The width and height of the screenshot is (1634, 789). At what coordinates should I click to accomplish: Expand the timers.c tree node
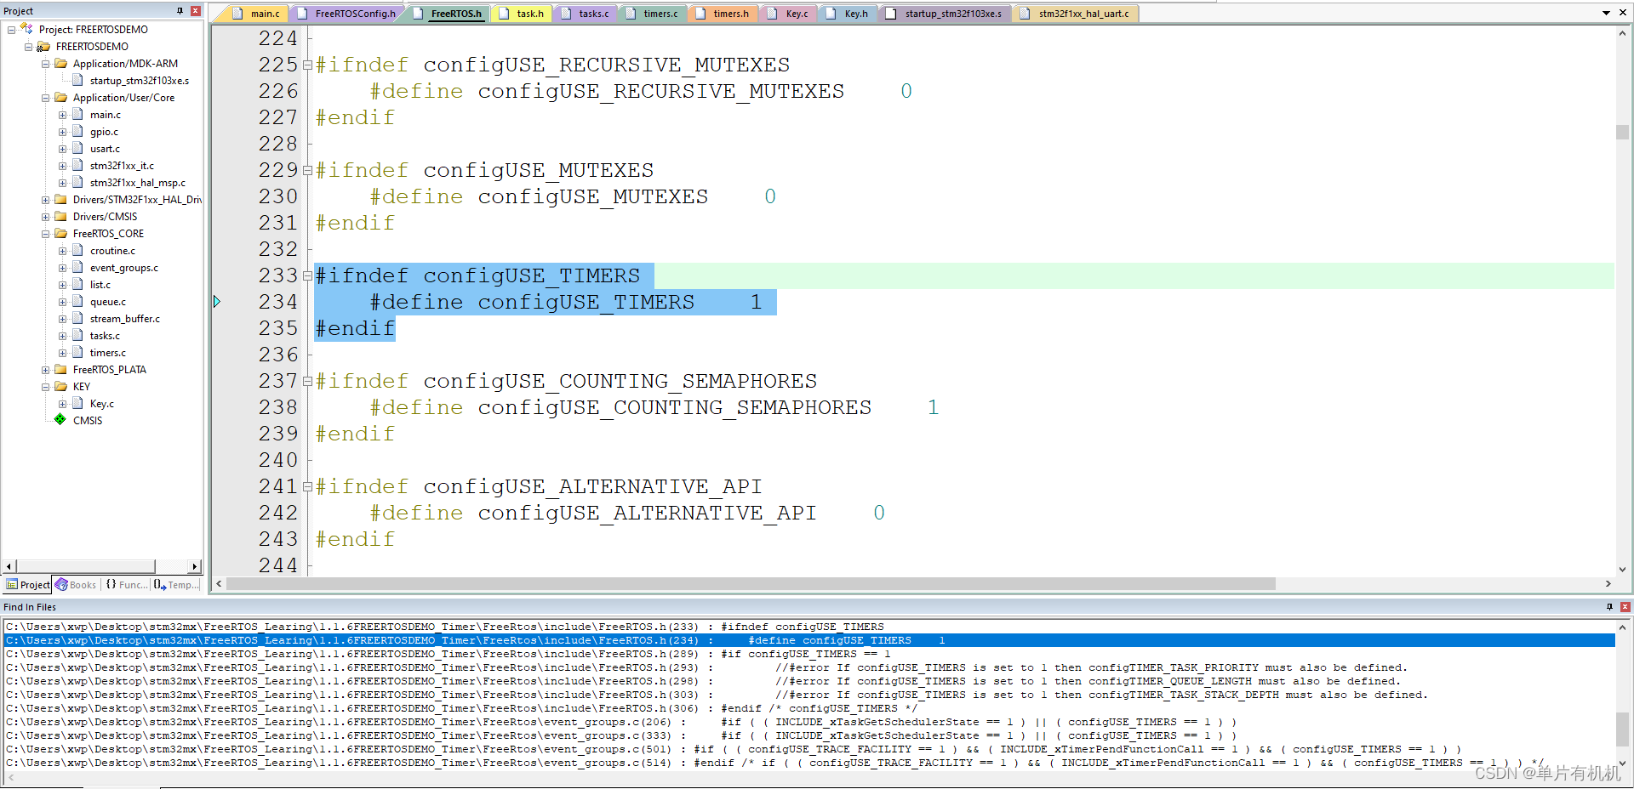(x=62, y=353)
